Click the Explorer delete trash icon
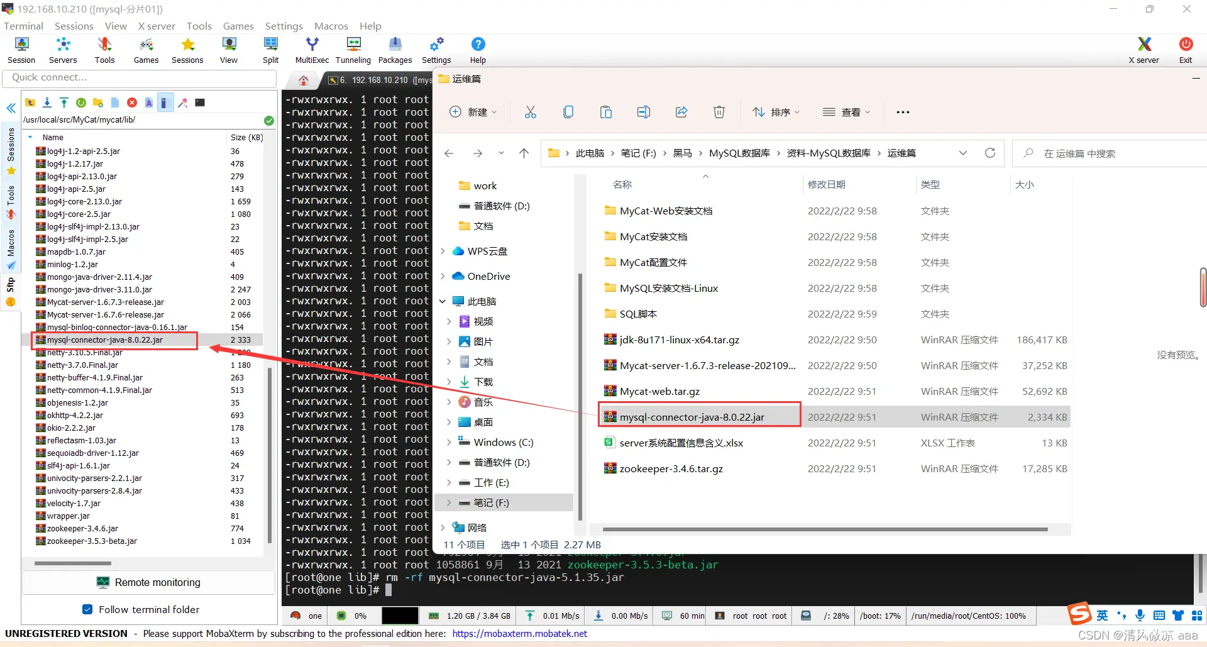The width and height of the screenshot is (1207, 647). click(719, 112)
